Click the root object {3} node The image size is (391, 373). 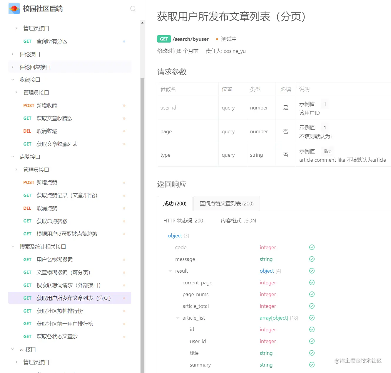178,236
